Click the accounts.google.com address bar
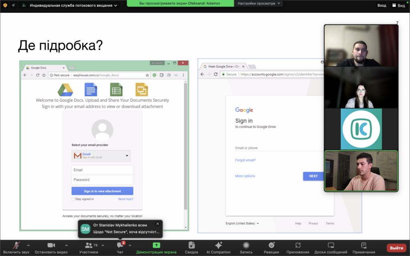This screenshot has height=256, width=410. 272,74
